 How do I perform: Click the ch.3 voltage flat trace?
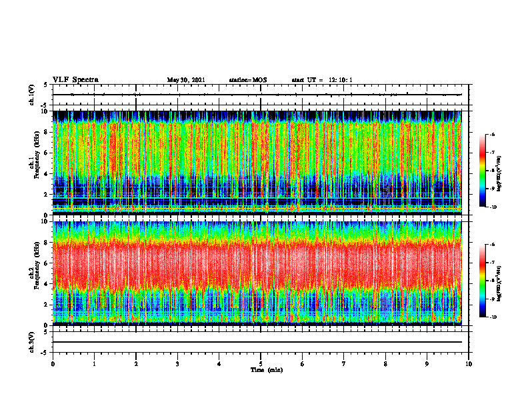(x=257, y=342)
